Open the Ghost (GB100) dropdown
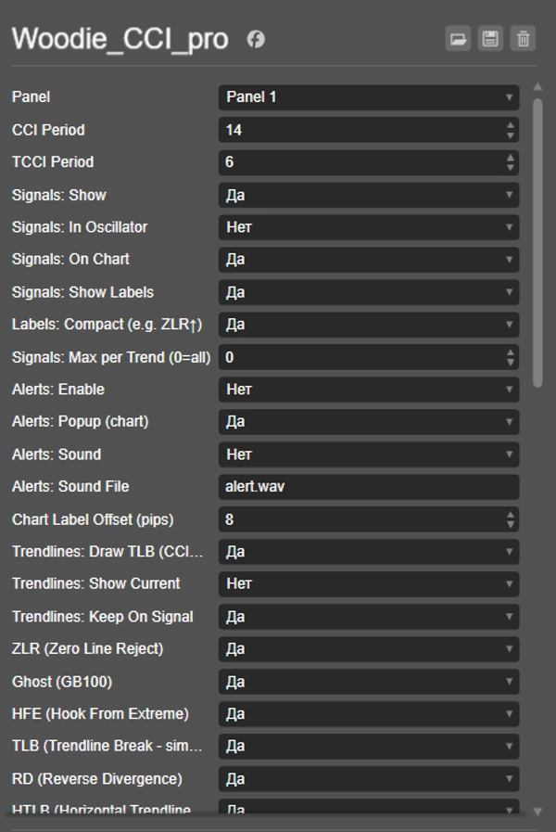 [368, 682]
